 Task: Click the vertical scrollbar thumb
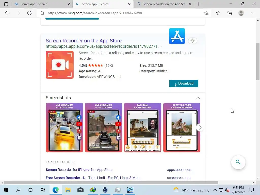258,62
